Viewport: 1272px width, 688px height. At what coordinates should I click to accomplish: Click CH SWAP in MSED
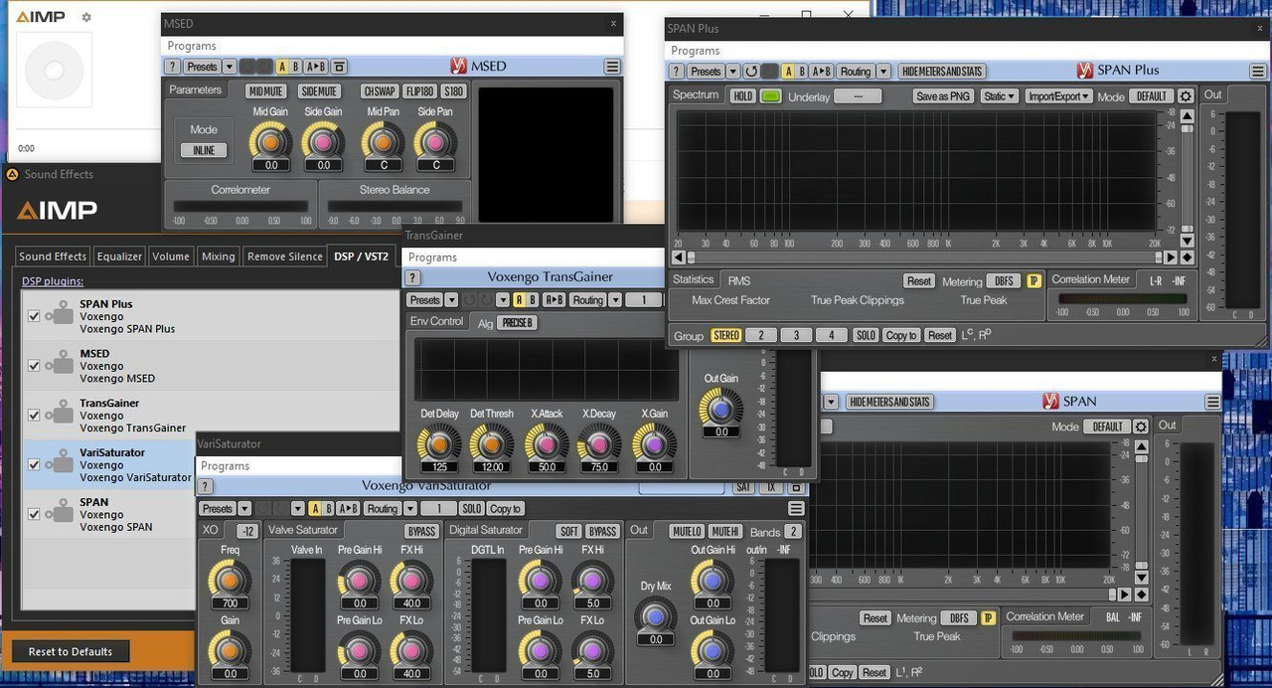point(380,91)
